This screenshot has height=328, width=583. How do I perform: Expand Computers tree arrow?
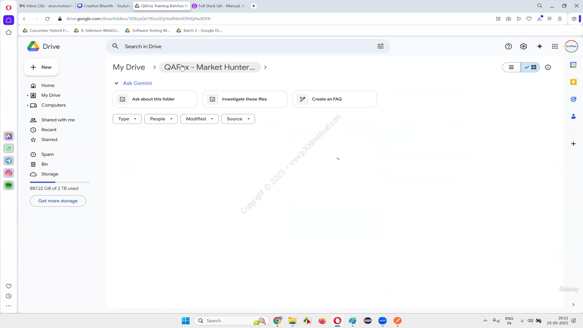pyautogui.click(x=28, y=105)
